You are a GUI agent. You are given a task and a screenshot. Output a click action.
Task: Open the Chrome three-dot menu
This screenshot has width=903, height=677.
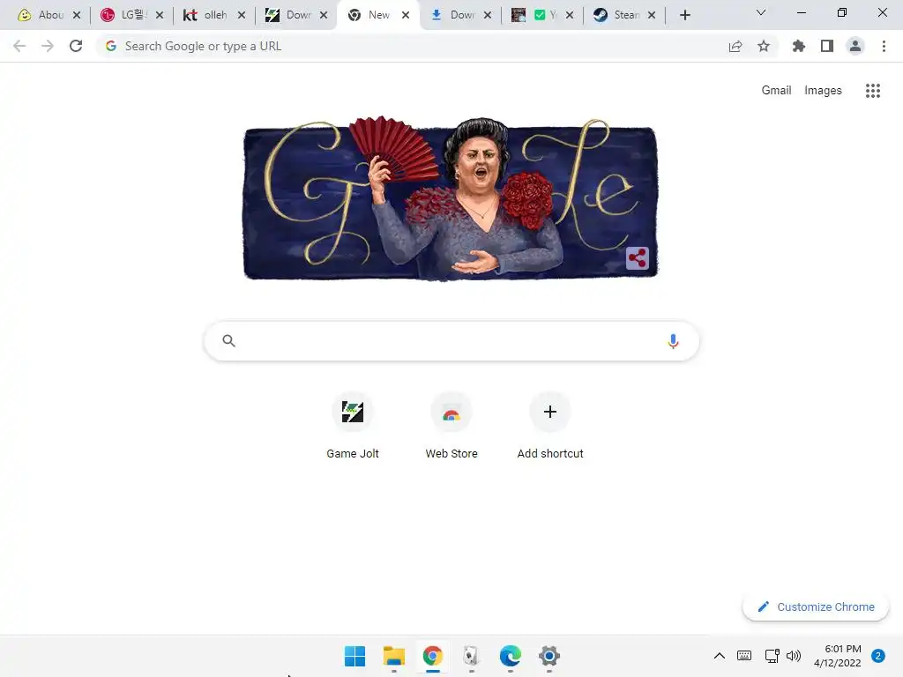[x=884, y=46]
